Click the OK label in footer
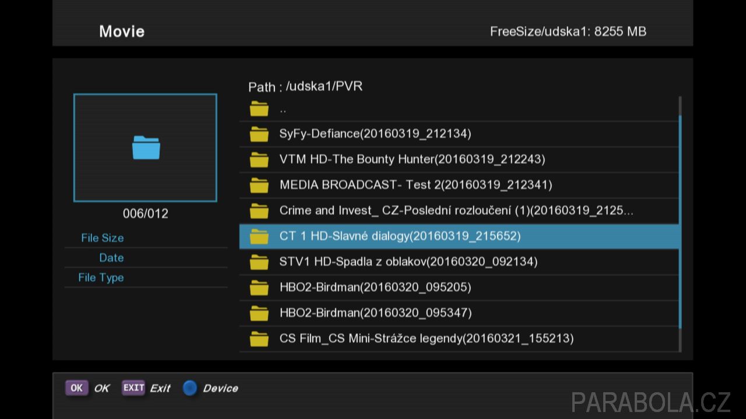 click(102, 388)
